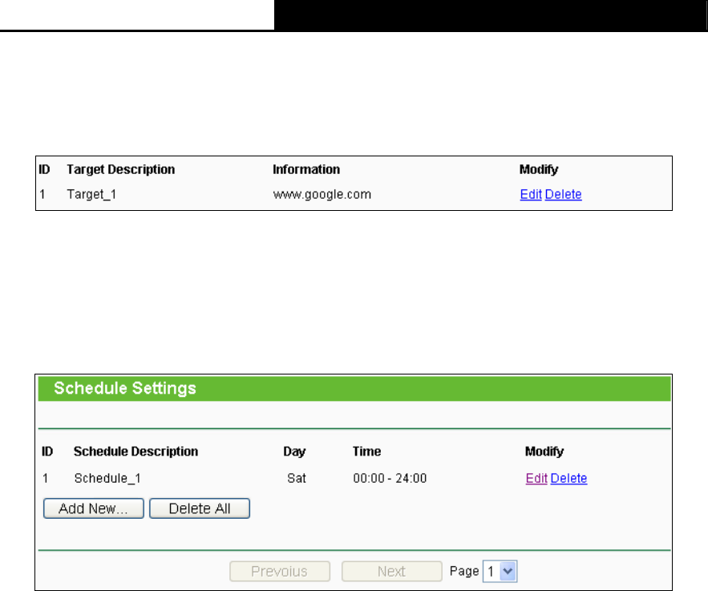
Task: Click the Add New... button
Action: click(94, 508)
